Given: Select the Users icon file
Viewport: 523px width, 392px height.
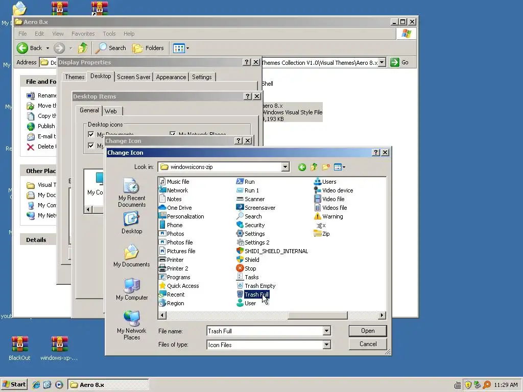Looking at the screenshot, I should (x=325, y=182).
